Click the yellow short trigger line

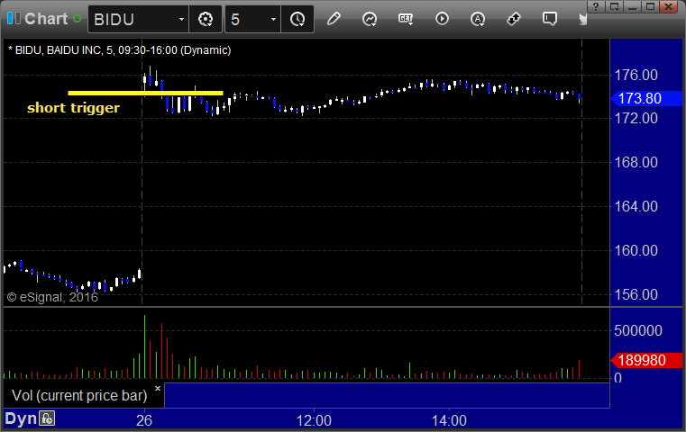click(145, 93)
